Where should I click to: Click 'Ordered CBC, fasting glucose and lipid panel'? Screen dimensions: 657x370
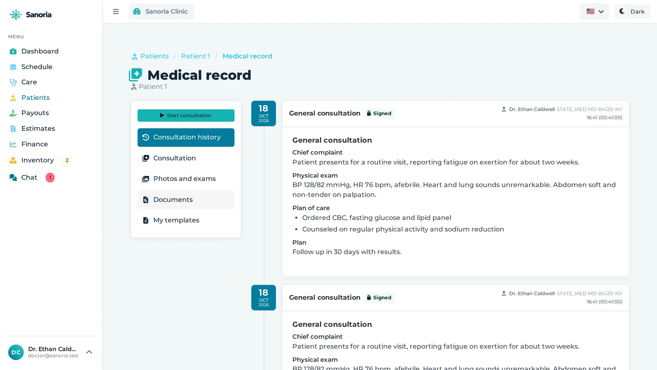[376, 218]
